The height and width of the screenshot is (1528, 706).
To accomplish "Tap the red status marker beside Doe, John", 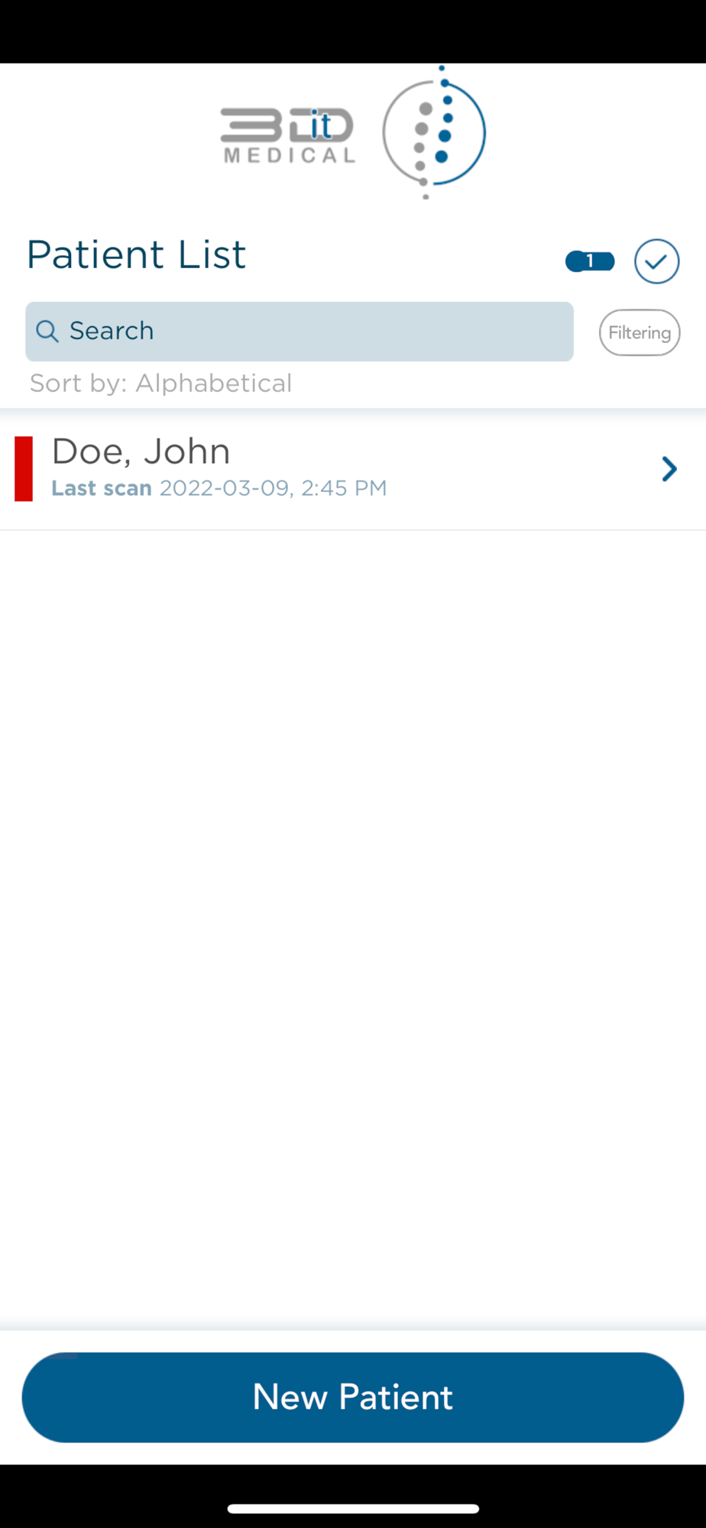I will pos(24,468).
